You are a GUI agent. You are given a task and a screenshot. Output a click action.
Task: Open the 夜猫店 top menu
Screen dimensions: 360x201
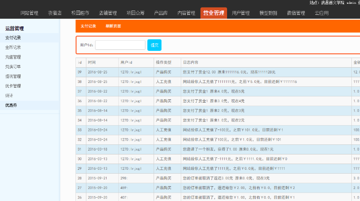(55, 13)
